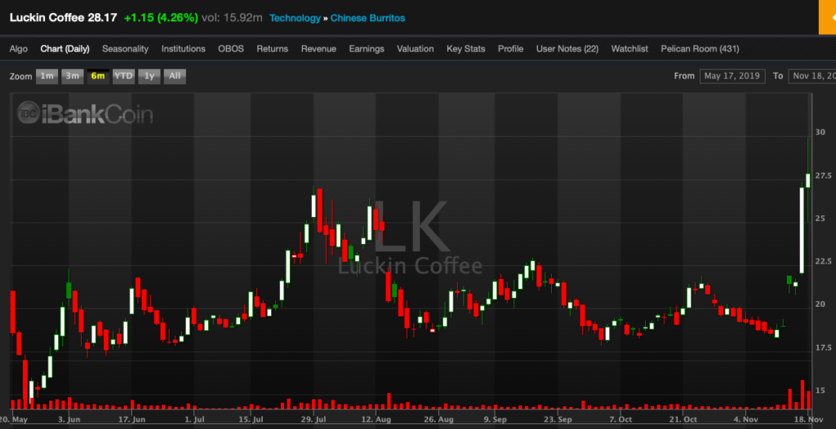Open the OBOS tab
Viewport: 836px width, 429px height.
coord(231,49)
